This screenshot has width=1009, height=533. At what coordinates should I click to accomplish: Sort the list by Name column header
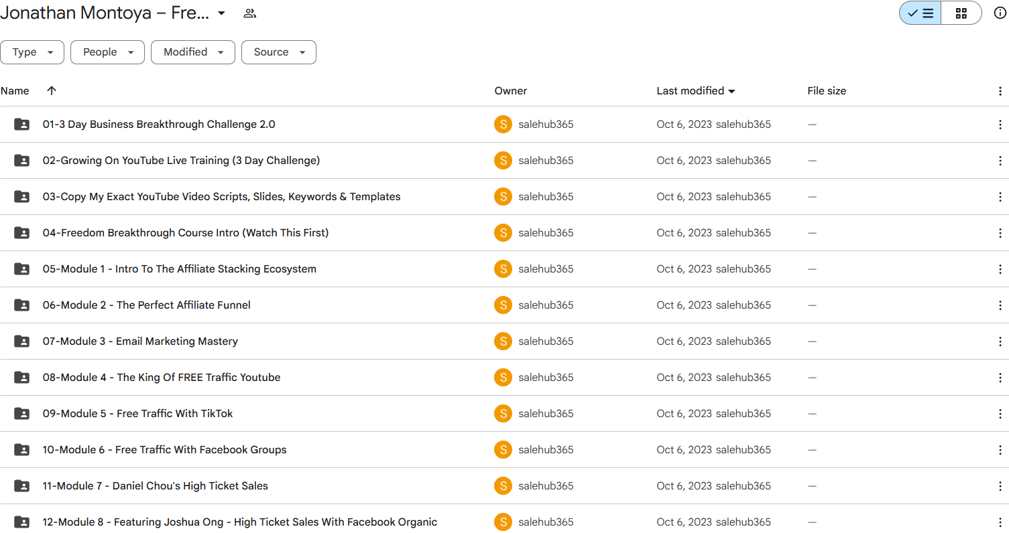[15, 91]
